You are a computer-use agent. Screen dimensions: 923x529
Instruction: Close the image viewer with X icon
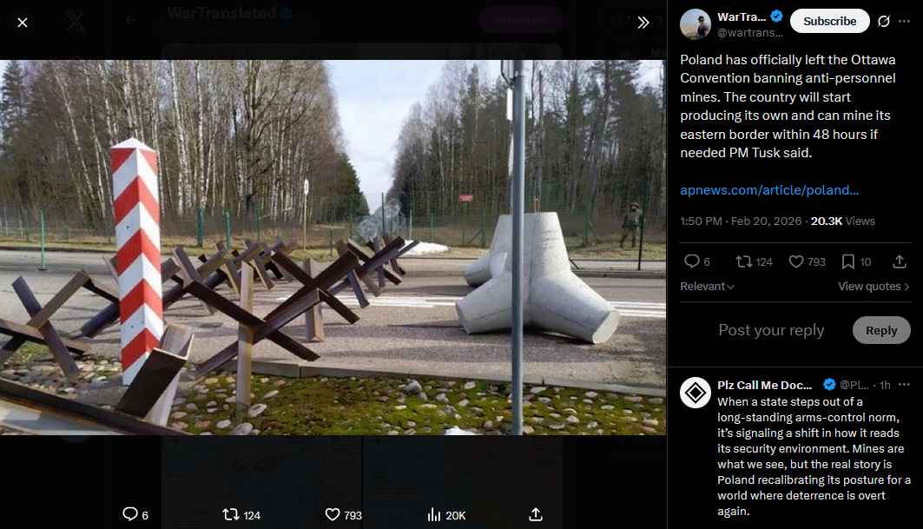[23, 23]
